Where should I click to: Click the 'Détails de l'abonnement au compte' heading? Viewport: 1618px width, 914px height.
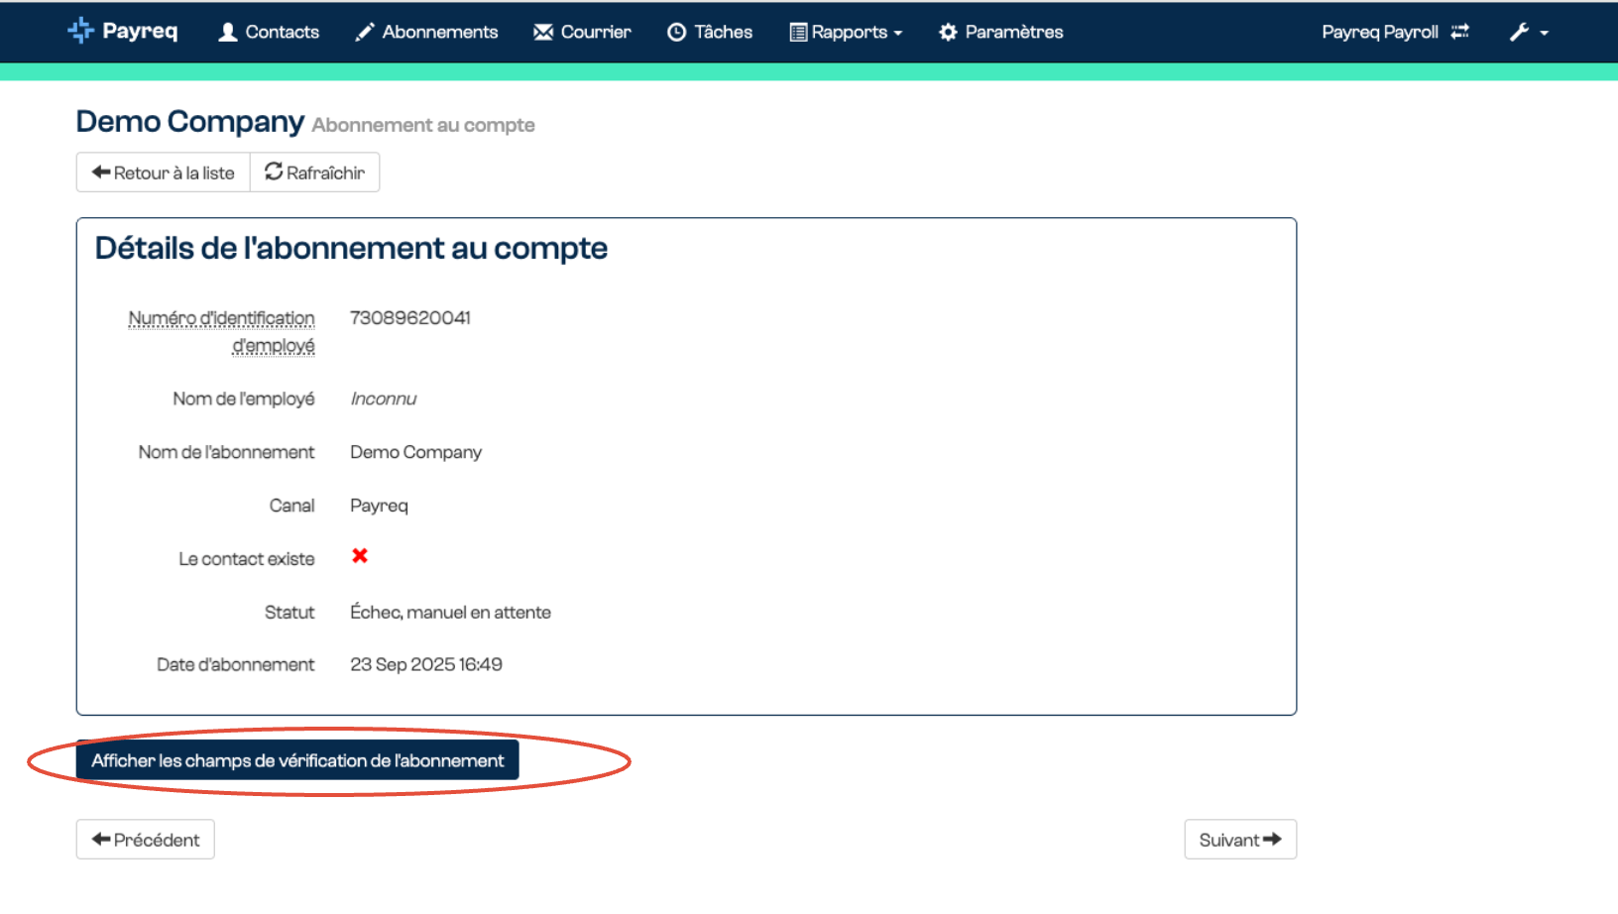point(351,248)
